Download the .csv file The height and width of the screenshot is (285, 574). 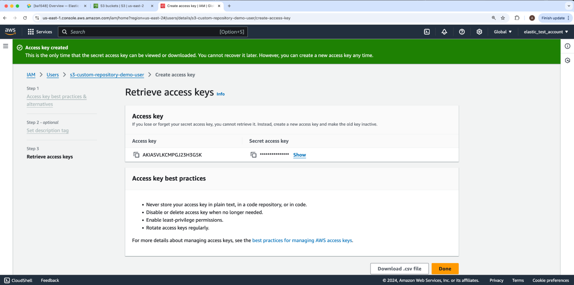pos(399,269)
